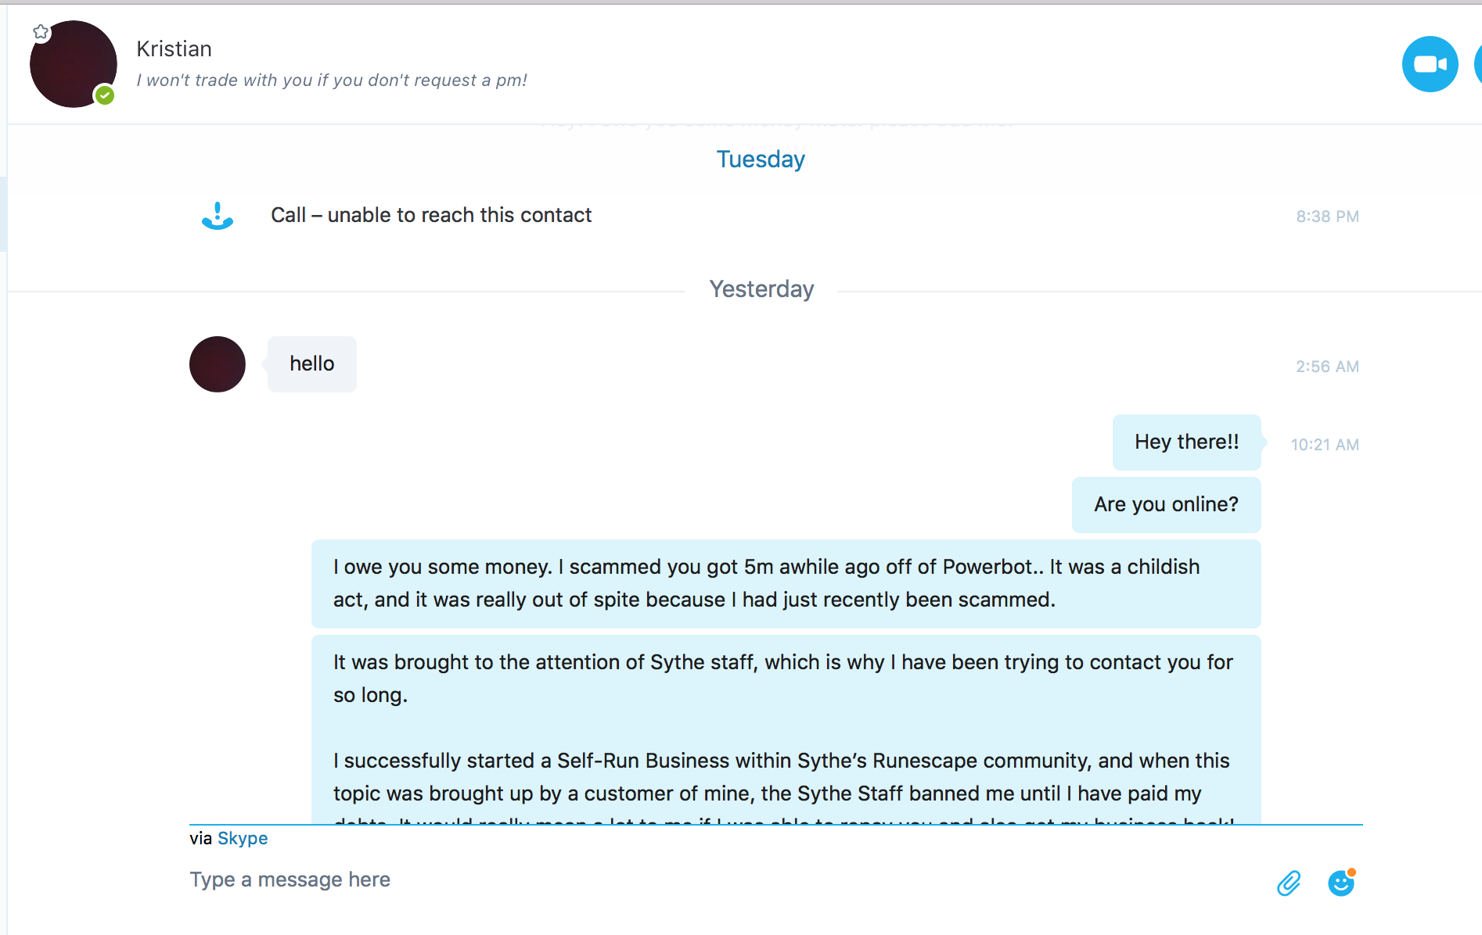Image resolution: width=1482 pixels, height=935 pixels.
Task: Click the Yesterday date separator
Action: (761, 289)
